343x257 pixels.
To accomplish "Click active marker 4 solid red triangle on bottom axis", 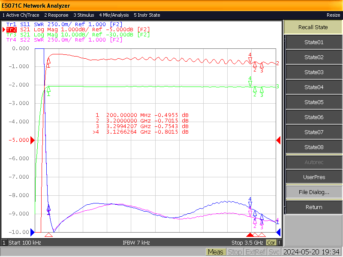I will click(250, 235).
